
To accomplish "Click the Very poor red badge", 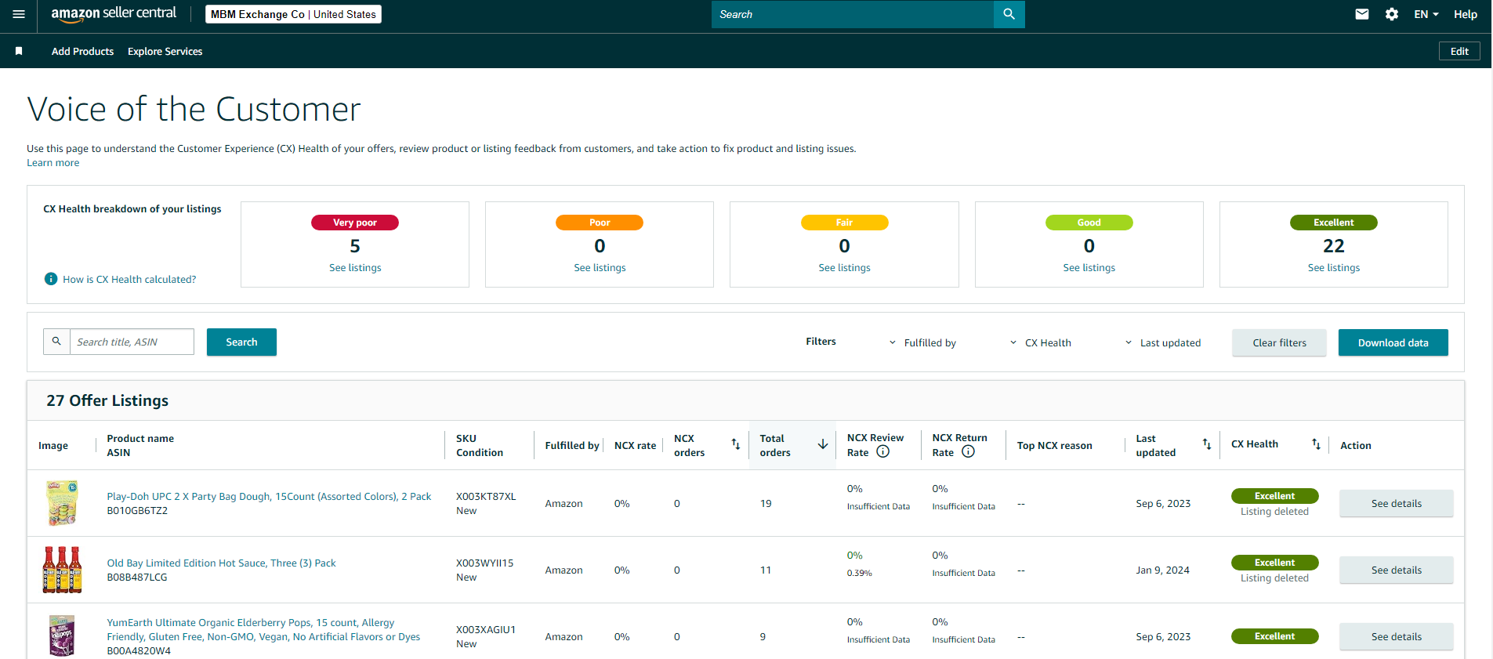I will [355, 223].
